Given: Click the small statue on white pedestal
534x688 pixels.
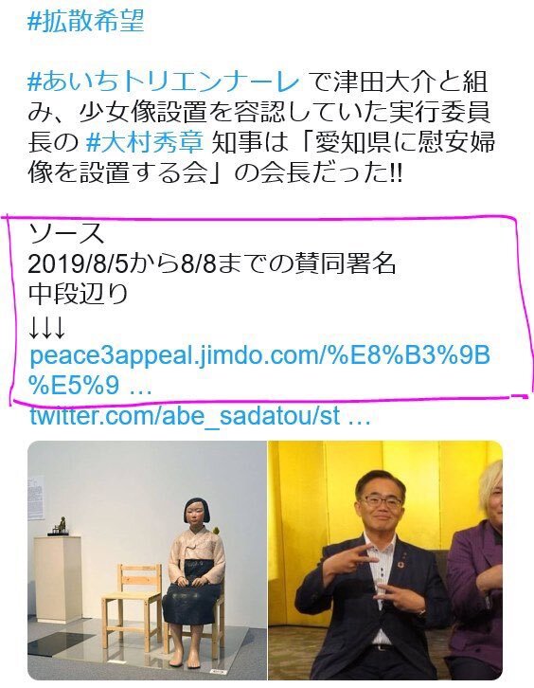Looking at the screenshot, I should coord(60,526).
